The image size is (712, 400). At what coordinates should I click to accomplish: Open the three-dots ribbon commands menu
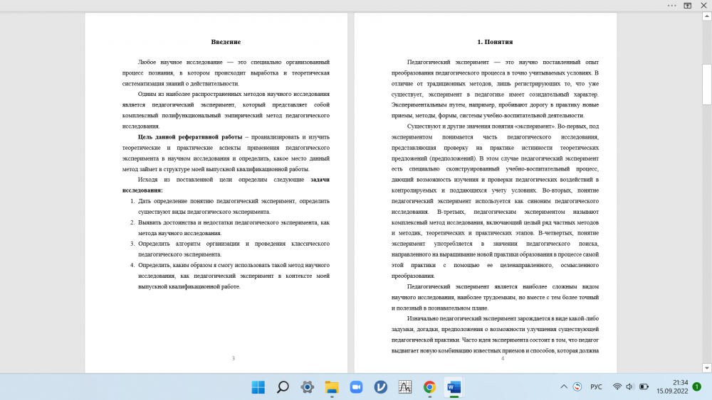pos(672,5)
